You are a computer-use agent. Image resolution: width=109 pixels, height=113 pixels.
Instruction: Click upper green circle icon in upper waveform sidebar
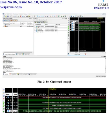pyautogui.click(x=69, y=27)
